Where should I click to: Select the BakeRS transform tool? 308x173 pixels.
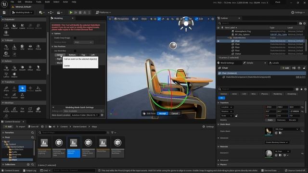pyautogui.click(x=38, y=88)
